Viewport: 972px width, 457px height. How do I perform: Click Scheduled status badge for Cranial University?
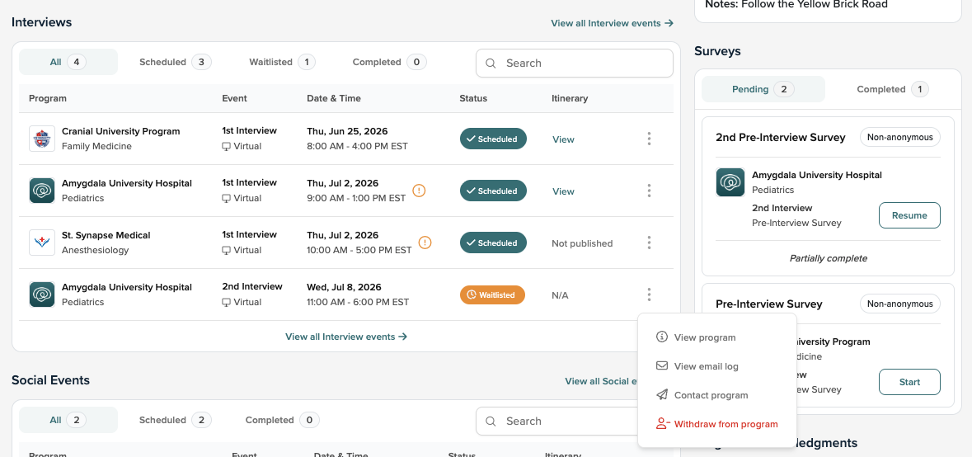493,139
